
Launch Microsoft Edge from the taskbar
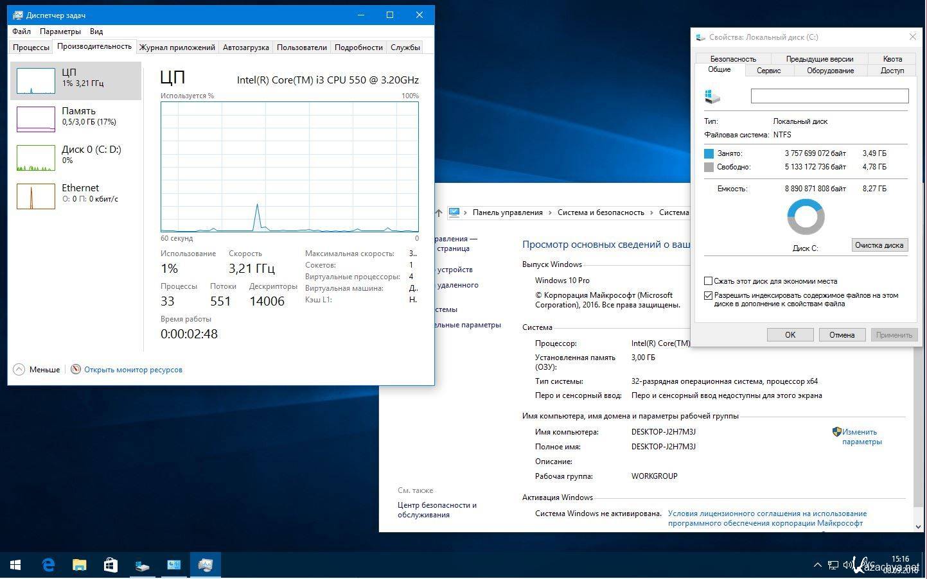click(x=48, y=565)
